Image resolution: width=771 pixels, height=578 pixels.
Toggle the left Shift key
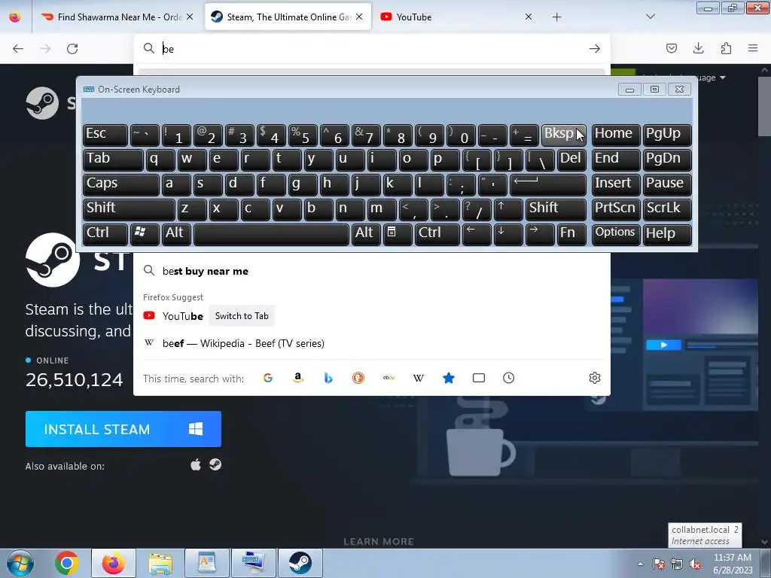[129, 209]
